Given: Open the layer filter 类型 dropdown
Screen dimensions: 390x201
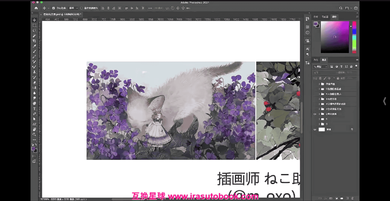Looking at the screenshot, I should [x=320, y=67].
